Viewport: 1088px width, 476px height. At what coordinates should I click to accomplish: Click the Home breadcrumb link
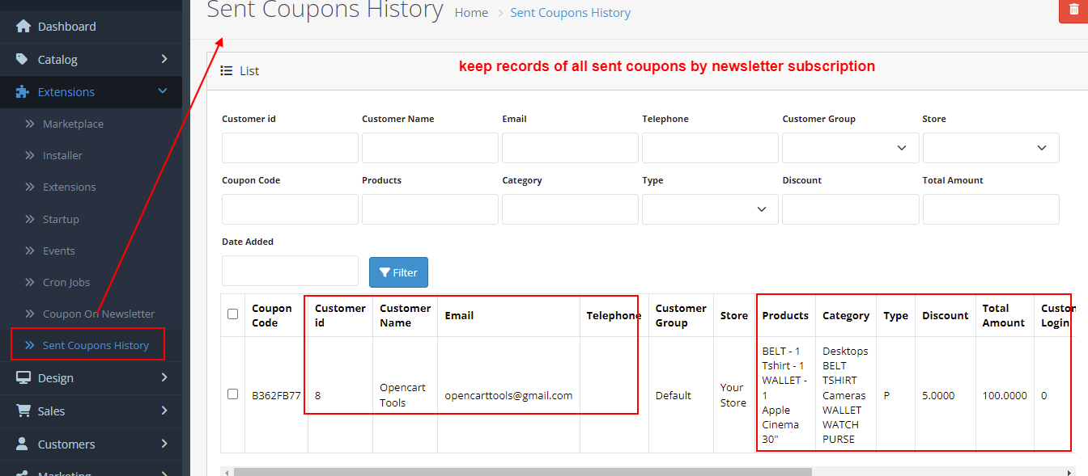tap(471, 13)
